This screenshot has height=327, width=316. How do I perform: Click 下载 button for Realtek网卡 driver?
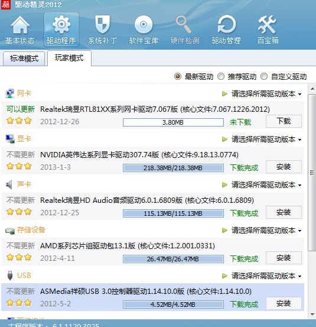point(284,121)
